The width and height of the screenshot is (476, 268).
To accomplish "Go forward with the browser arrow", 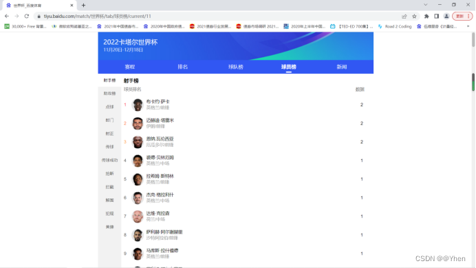I will click(17, 16).
